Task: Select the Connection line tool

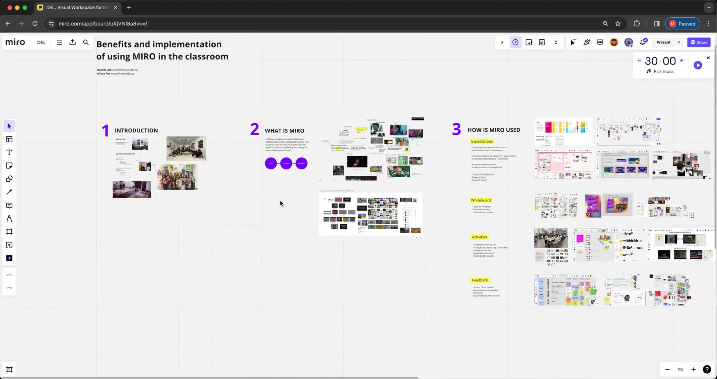Action: (9, 192)
